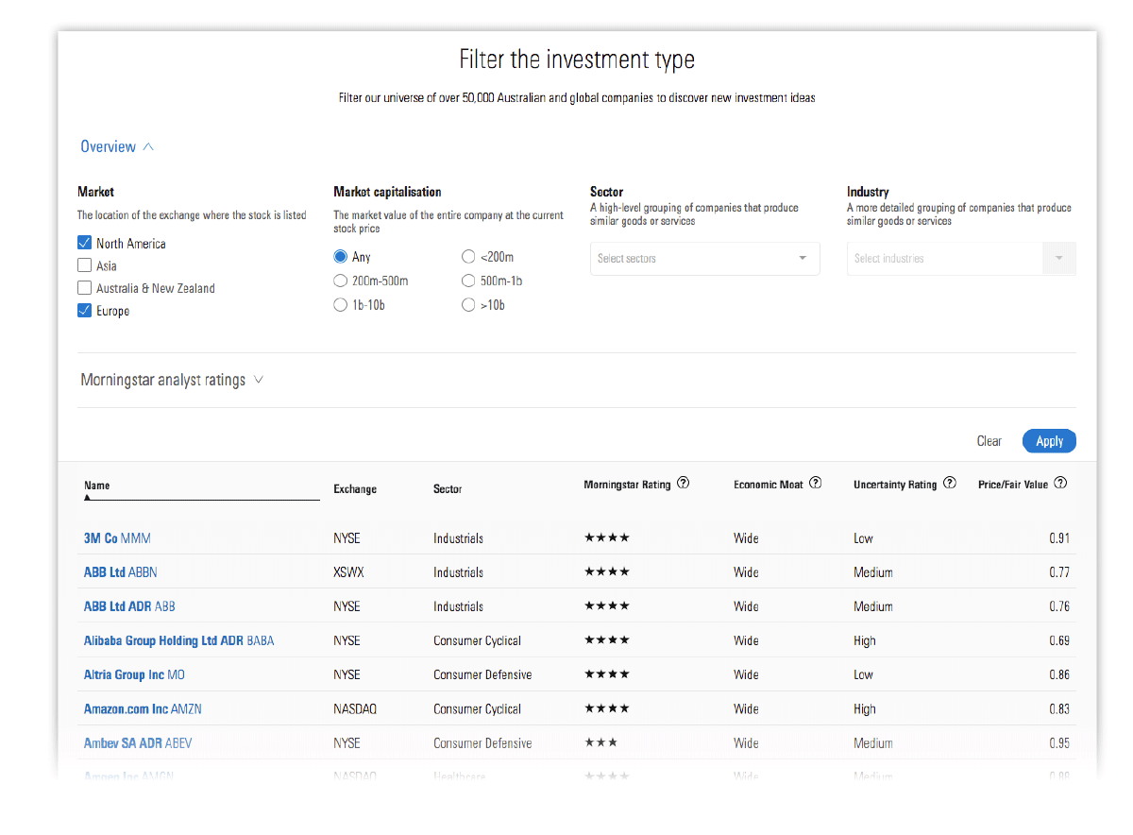Click the Sector column header
The width and height of the screenshot is (1133, 835).
[x=448, y=489]
